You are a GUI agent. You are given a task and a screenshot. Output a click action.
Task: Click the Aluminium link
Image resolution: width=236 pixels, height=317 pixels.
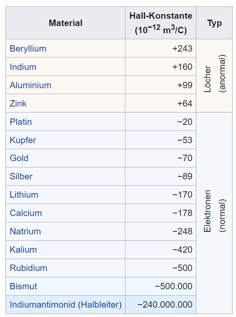pyautogui.click(x=30, y=85)
